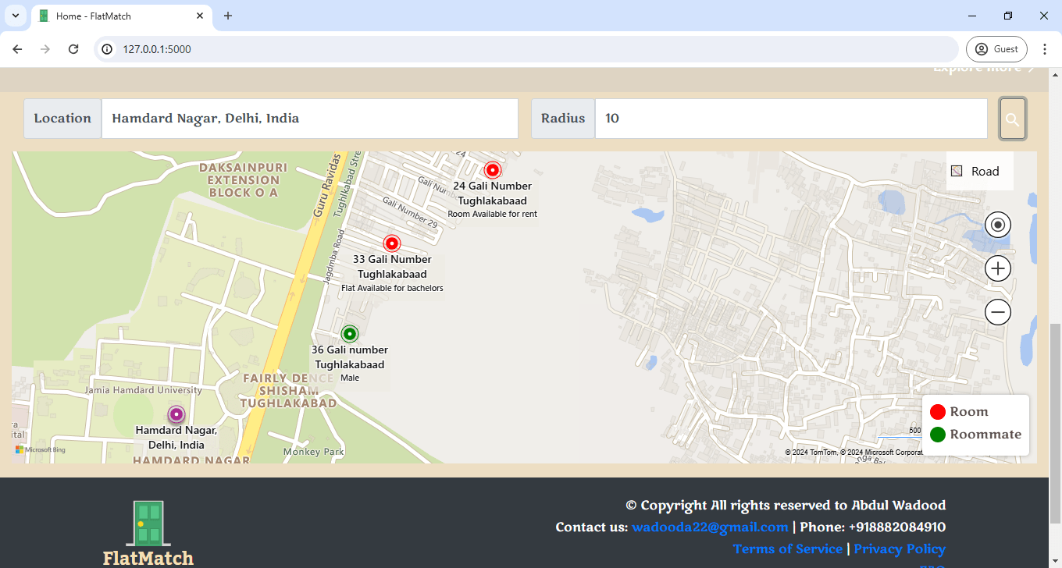This screenshot has width=1062, height=568.
Task: Click the browser back arrow
Action: (x=17, y=49)
